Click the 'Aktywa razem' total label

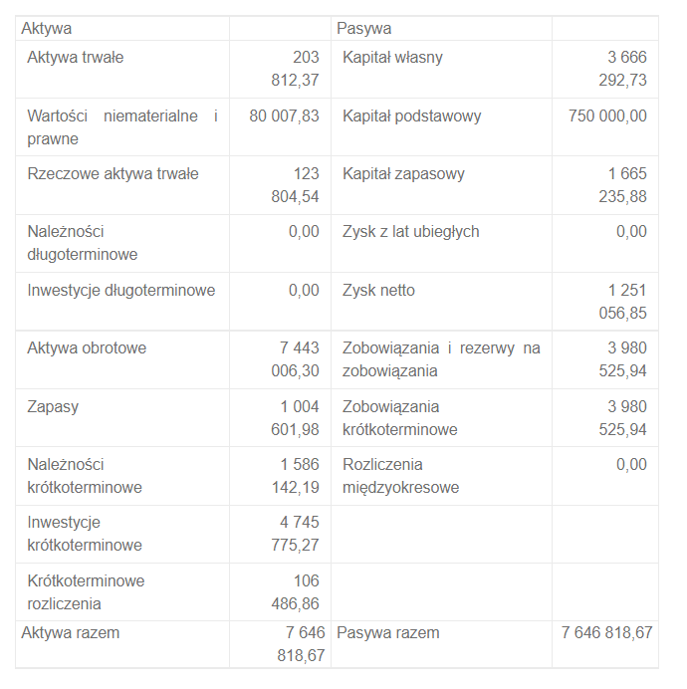71,632
